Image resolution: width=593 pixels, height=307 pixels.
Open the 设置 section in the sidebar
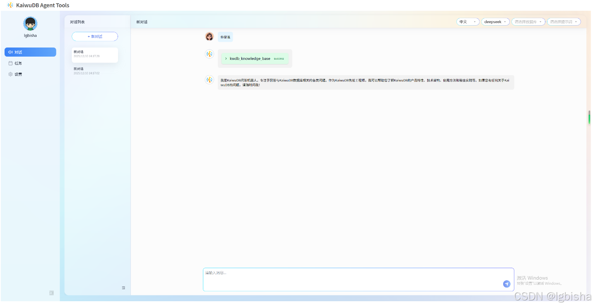(30, 74)
